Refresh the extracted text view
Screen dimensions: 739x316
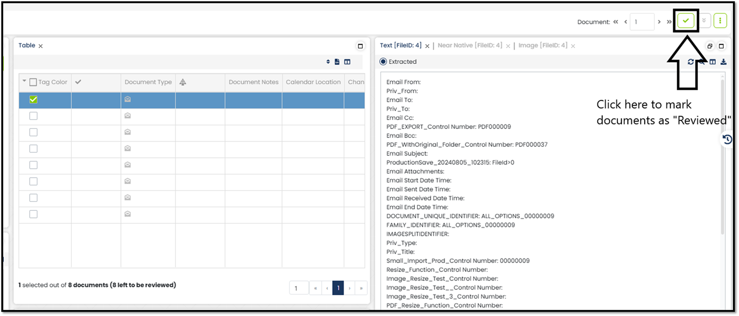[690, 62]
